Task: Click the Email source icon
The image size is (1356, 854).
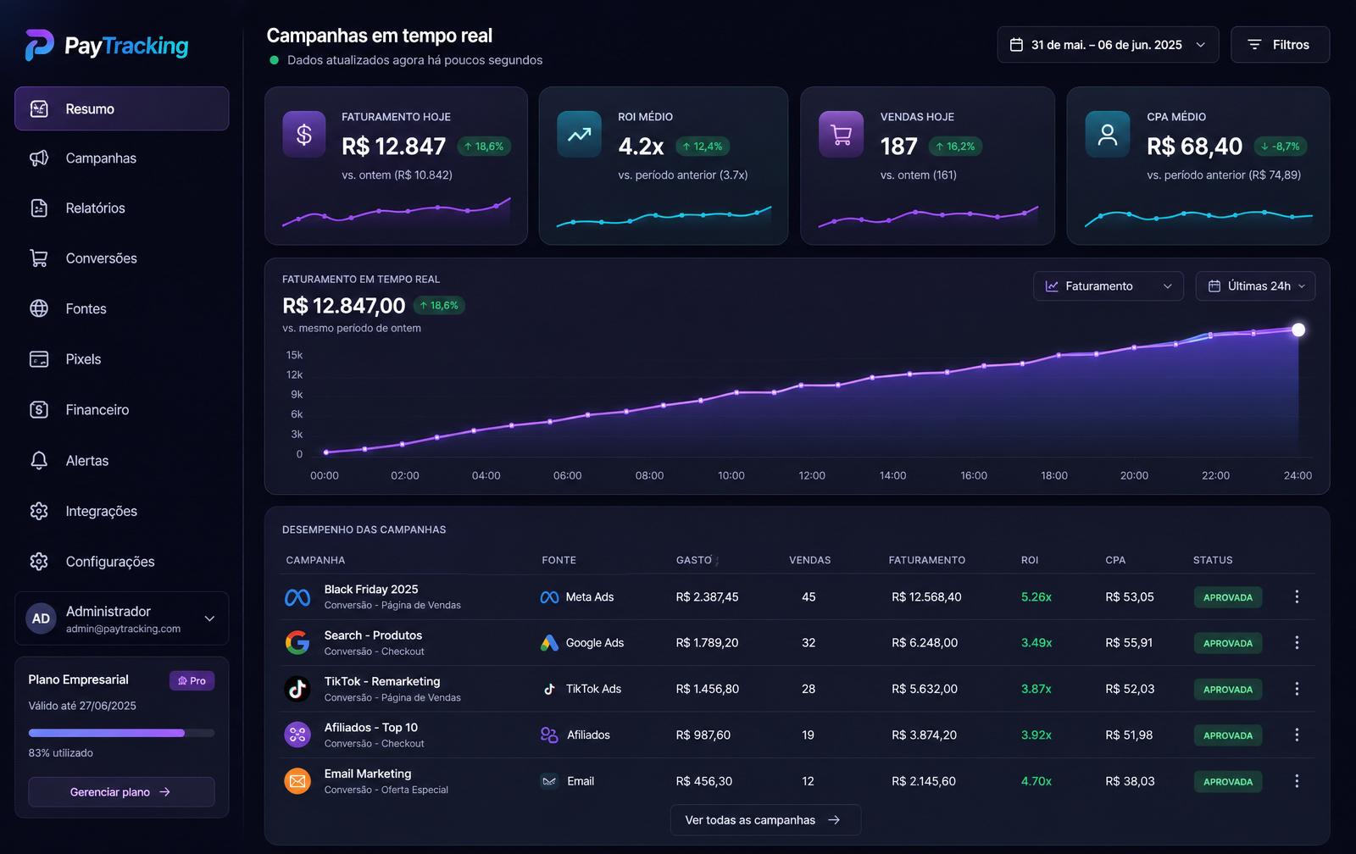Action: tap(549, 781)
